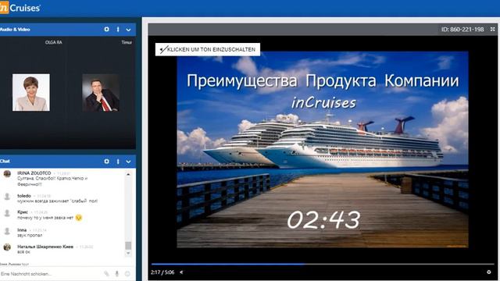Click the video progress bar
Image resolution: width=500 pixels, height=281 pixels.
(323, 264)
